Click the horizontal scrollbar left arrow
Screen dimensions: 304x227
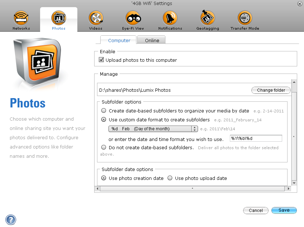point(97,188)
